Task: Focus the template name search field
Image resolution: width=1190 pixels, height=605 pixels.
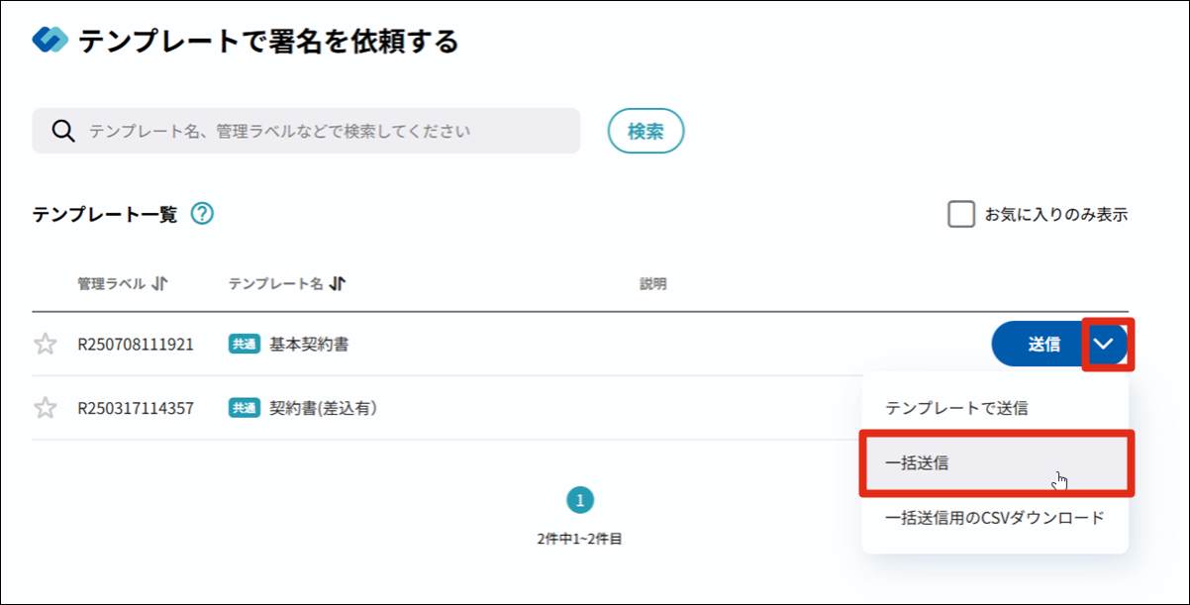Action: [327, 131]
